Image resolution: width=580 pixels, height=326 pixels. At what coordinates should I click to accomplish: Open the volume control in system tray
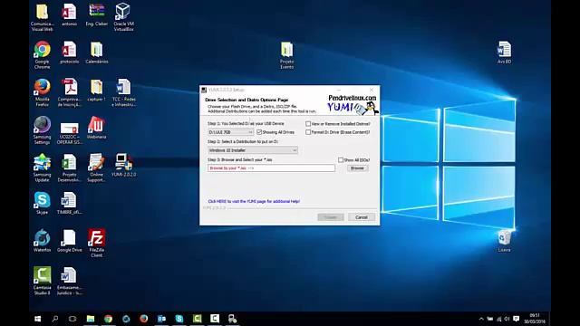point(507,319)
